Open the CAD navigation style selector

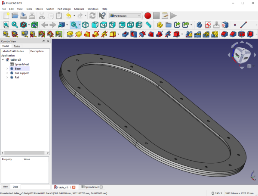coord(216,193)
